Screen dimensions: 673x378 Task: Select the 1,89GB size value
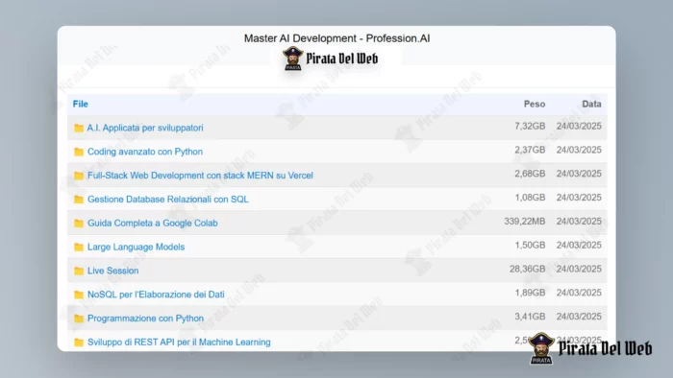pos(530,293)
